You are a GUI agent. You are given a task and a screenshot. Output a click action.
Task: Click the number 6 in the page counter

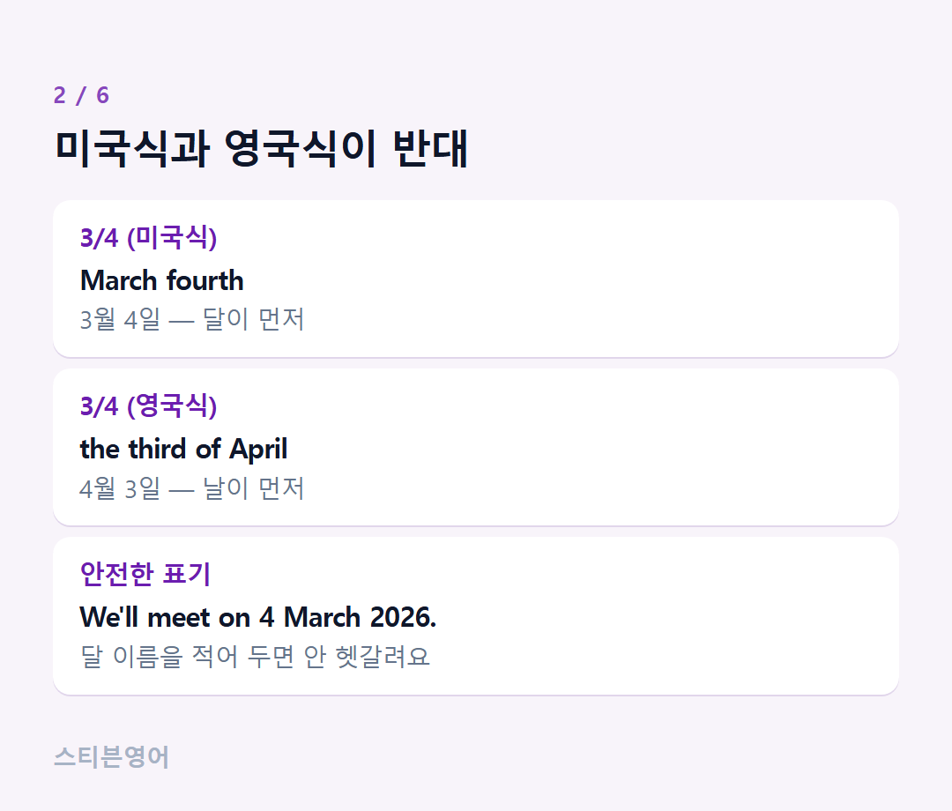(x=102, y=95)
